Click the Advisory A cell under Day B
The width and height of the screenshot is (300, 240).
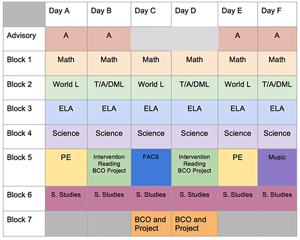coord(109,39)
